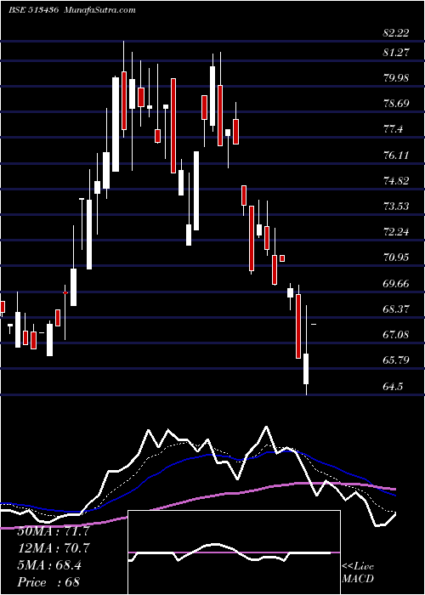Click the MunafaSutra.com watermark text
Viewport: 425px width, 595px height.
(x=100, y=10)
